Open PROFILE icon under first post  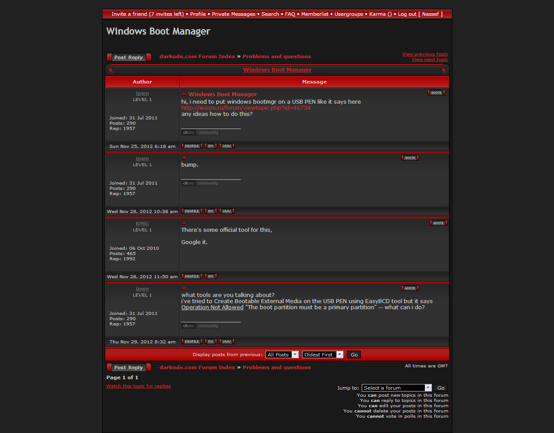click(x=192, y=146)
